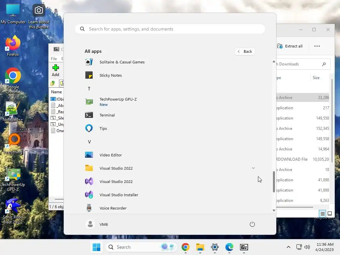Image resolution: width=340 pixels, height=255 pixels.
Task: Select TechPowerUp GPU-Z desktop shortcut
Action: [x=13, y=179]
